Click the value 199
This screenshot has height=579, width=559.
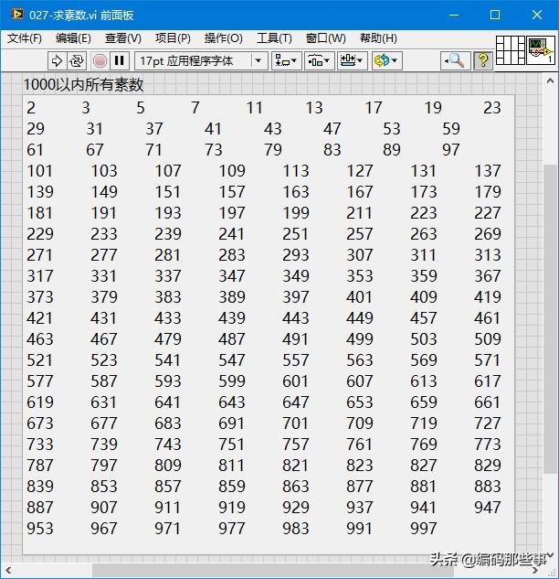pos(296,213)
